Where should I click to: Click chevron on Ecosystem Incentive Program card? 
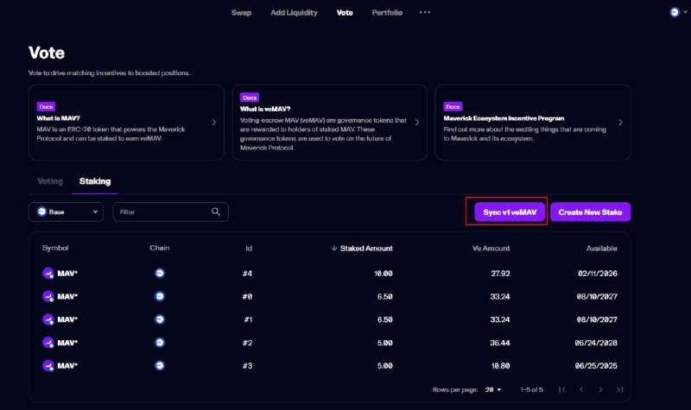coord(620,123)
